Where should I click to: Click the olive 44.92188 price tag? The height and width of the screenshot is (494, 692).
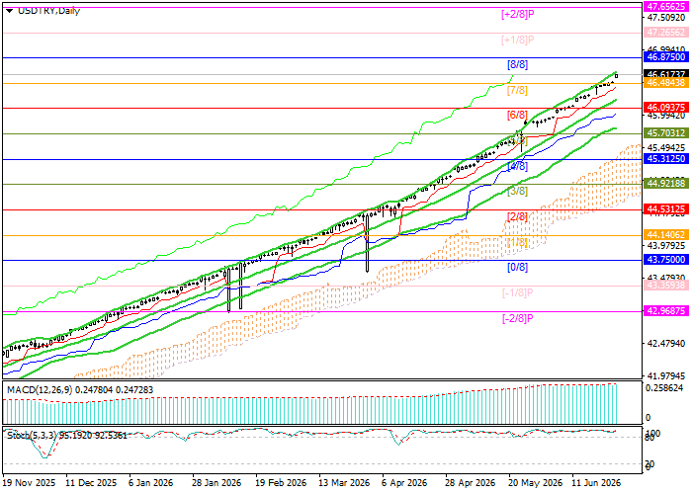click(666, 183)
